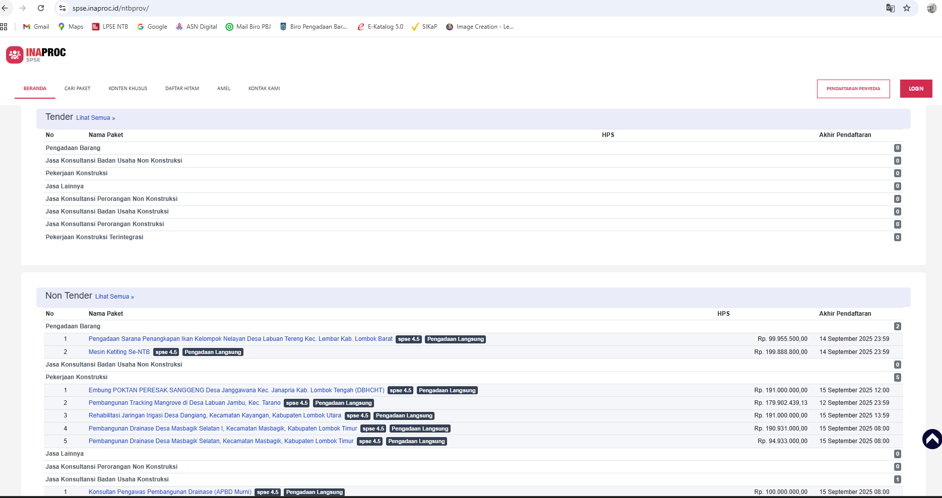
Task: Click PENDAFTARAN PENYEDIA button
Action: pyautogui.click(x=853, y=89)
